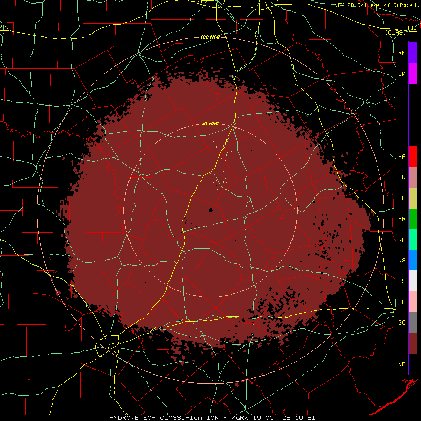
Task: Click the green HR legend swatch
Action: pyautogui.click(x=413, y=219)
